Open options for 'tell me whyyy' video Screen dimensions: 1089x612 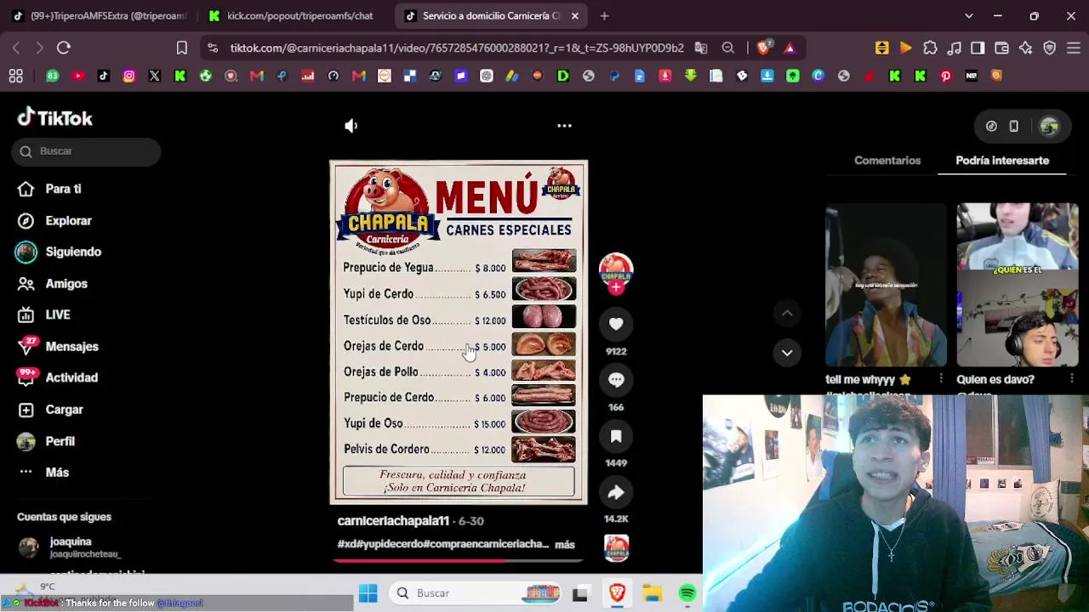[x=940, y=378]
